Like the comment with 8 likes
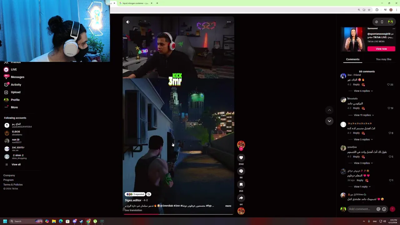 (390, 133)
